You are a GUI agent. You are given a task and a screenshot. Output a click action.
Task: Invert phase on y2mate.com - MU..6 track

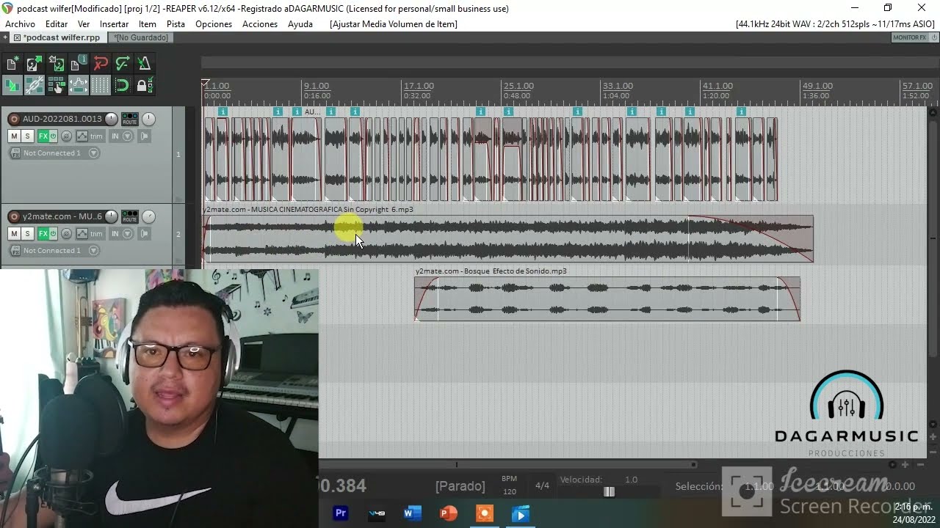click(x=66, y=233)
